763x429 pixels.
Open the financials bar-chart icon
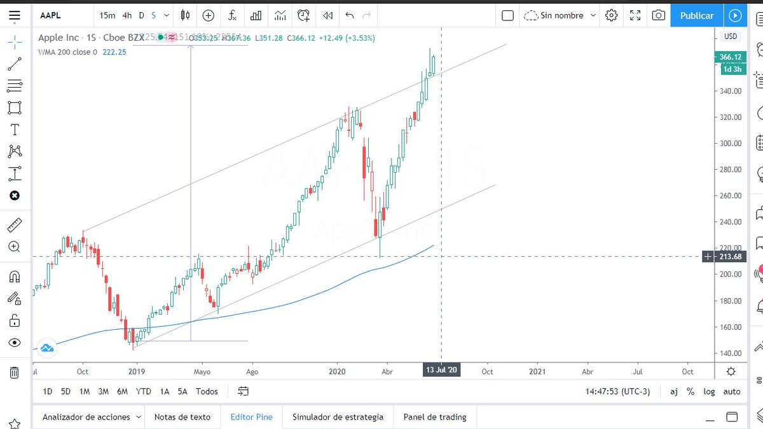pos(256,15)
